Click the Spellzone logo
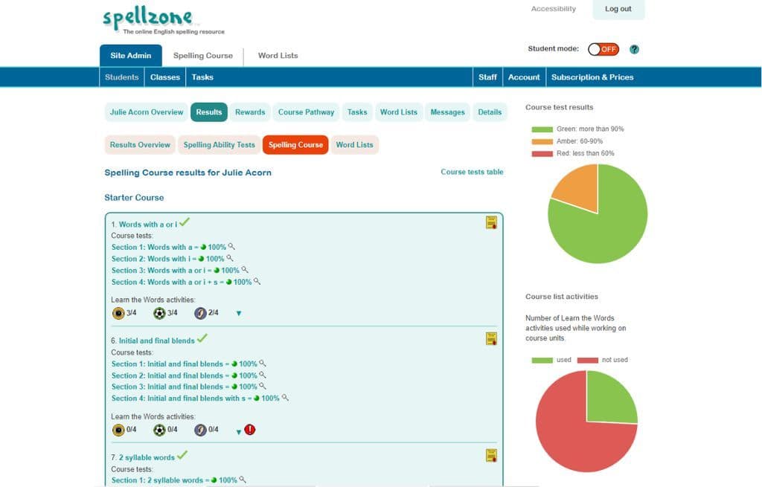 coord(147,18)
